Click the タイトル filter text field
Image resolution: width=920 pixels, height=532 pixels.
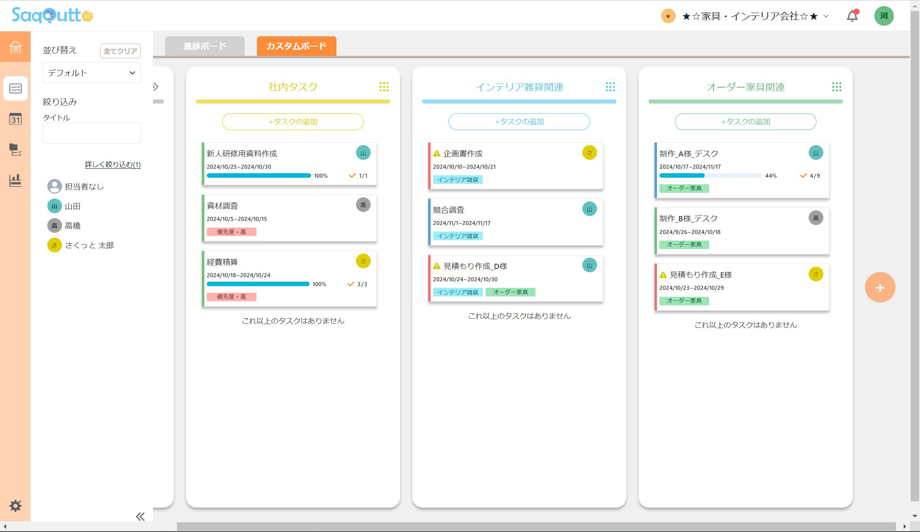(x=91, y=133)
